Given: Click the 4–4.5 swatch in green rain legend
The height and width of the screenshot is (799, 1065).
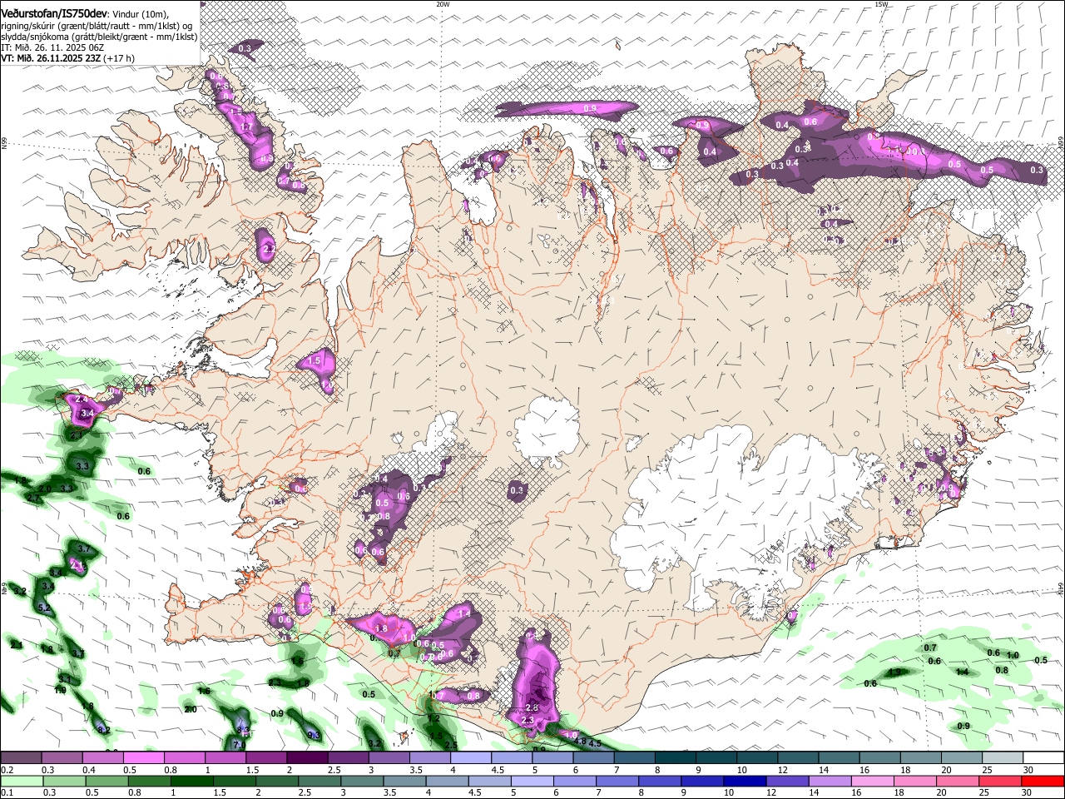Looking at the screenshot, I should pyautogui.click(x=446, y=781).
